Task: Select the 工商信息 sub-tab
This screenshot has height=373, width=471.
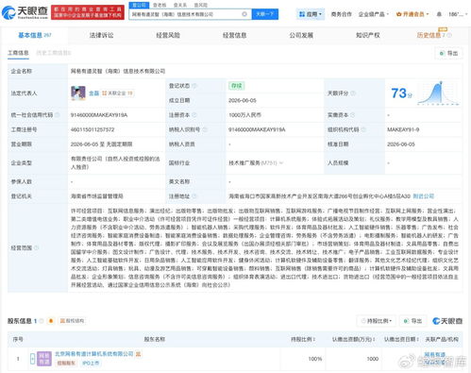Action: coord(18,53)
